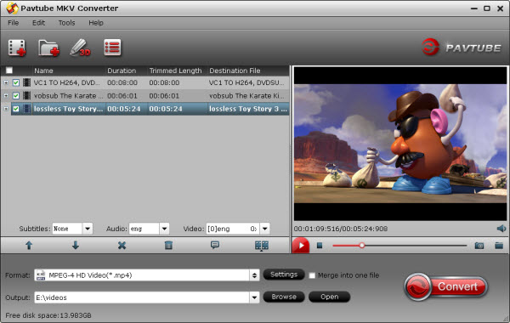The width and height of the screenshot is (510, 323).
Task: Click the Destination File column header
Action: (x=235, y=71)
